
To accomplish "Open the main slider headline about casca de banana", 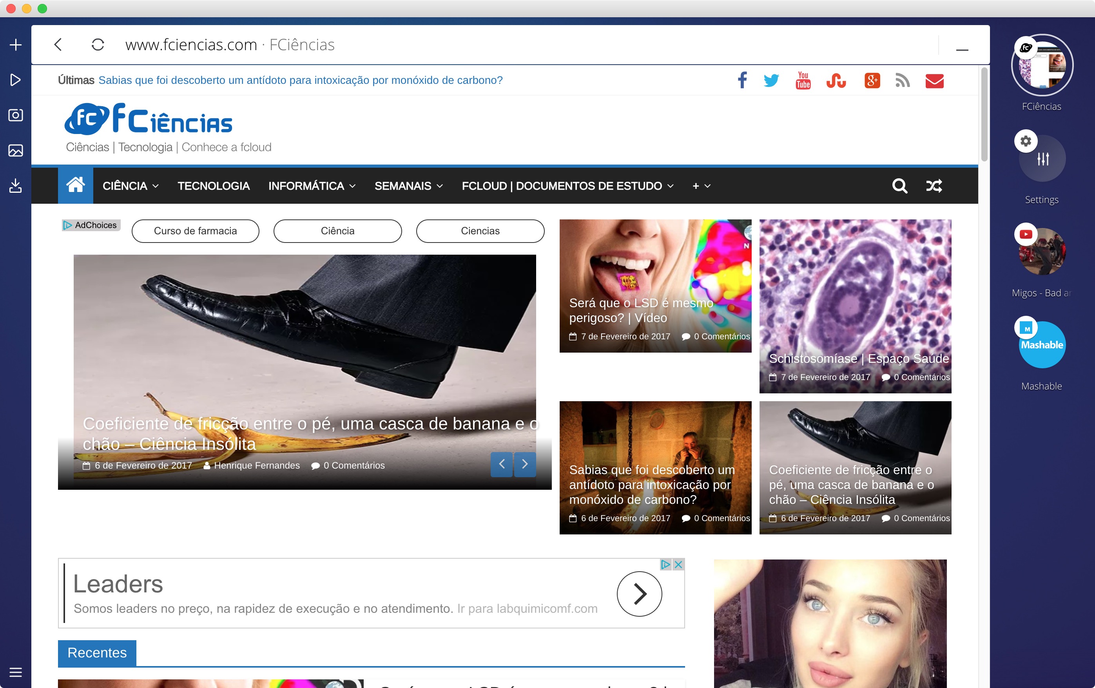I will click(x=311, y=433).
